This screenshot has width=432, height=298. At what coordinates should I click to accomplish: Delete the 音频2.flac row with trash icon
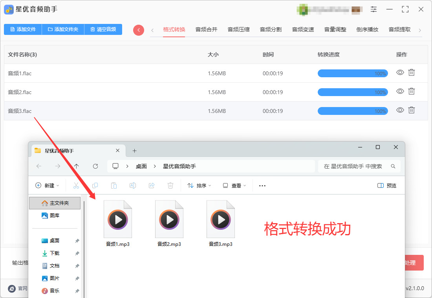coord(411,91)
